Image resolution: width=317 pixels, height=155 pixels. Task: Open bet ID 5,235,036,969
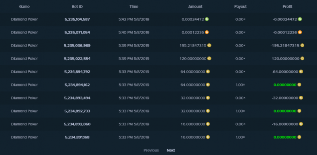point(77,45)
